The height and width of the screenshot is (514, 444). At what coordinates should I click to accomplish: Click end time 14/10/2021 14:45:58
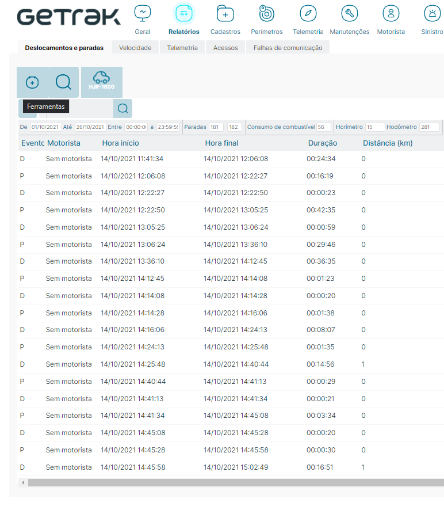click(236, 450)
